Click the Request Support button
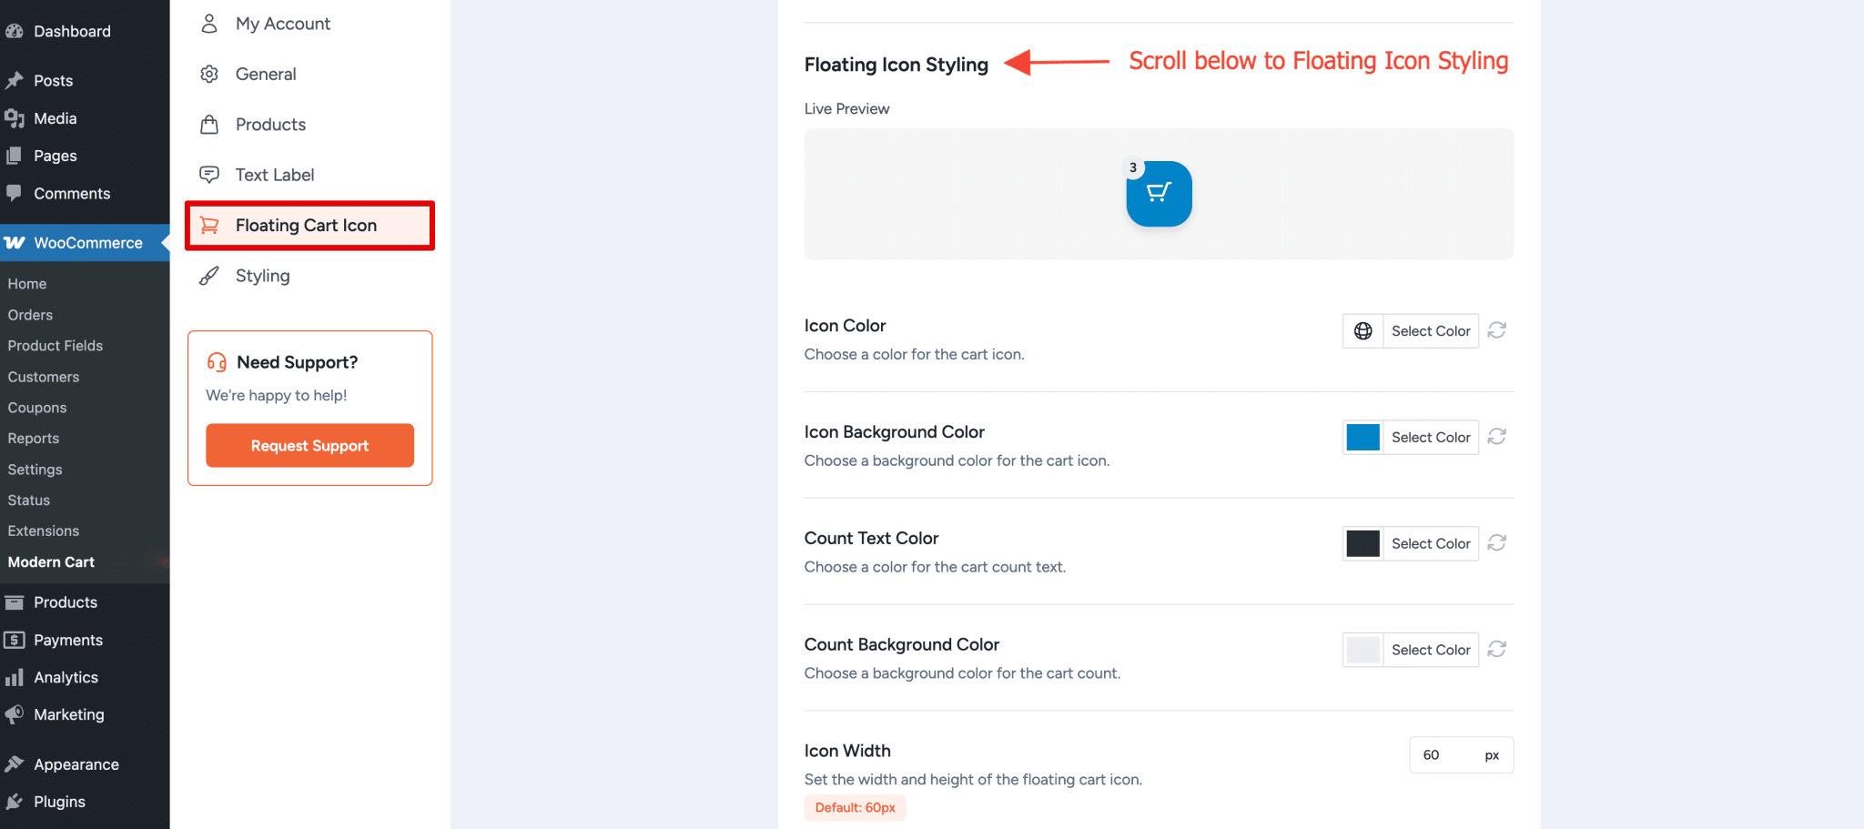 (309, 445)
